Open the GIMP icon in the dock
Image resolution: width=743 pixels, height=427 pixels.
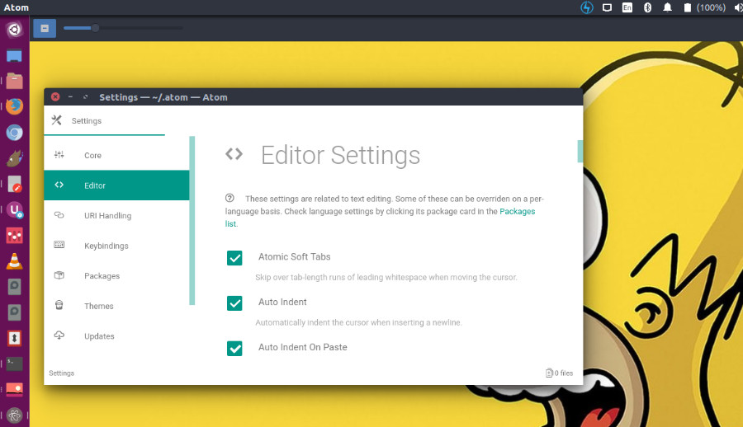[x=14, y=158]
